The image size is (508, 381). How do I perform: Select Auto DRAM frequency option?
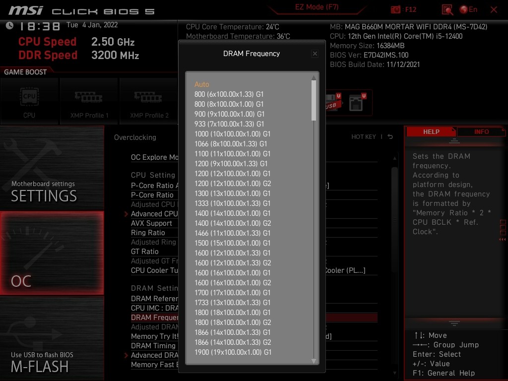[202, 84]
